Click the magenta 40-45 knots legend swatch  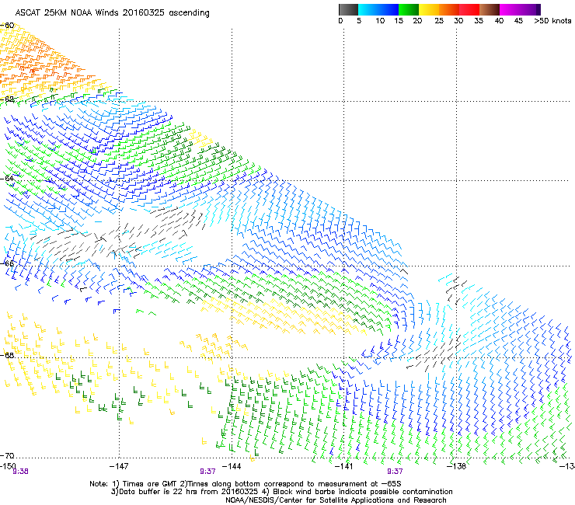click(x=510, y=9)
